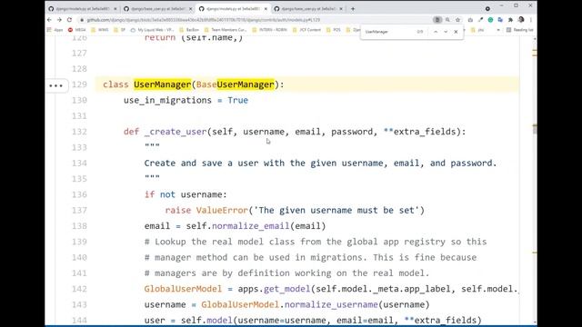Click the _create_user function name

point(176,132)
